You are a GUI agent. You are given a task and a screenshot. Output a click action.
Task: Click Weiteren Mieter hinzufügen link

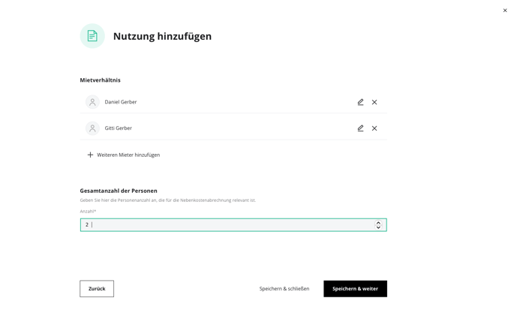coord(128,155)
